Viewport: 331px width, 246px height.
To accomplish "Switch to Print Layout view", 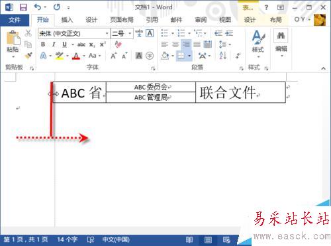I will 208,240.
